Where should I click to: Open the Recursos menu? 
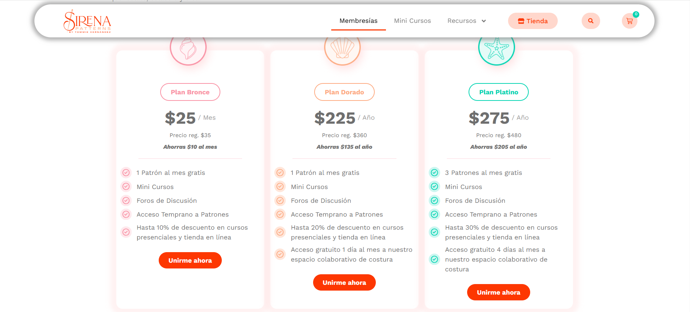[462, 21]
